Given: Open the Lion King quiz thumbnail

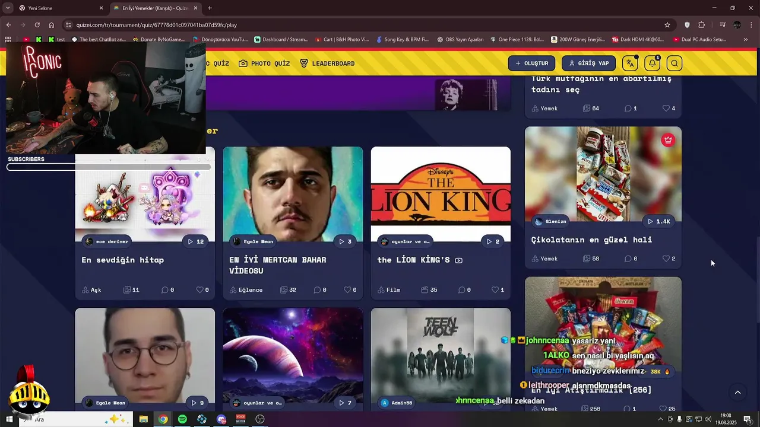Looking at the screenshot, I should (441, 194).
